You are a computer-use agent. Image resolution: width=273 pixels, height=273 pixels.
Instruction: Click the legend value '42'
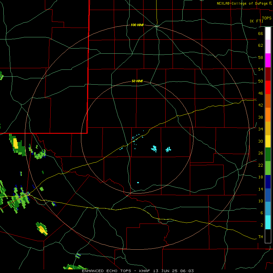(261, 105)
